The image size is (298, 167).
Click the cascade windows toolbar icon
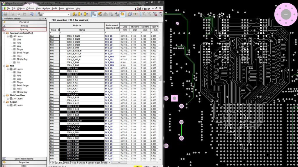[x=130, y=14]
